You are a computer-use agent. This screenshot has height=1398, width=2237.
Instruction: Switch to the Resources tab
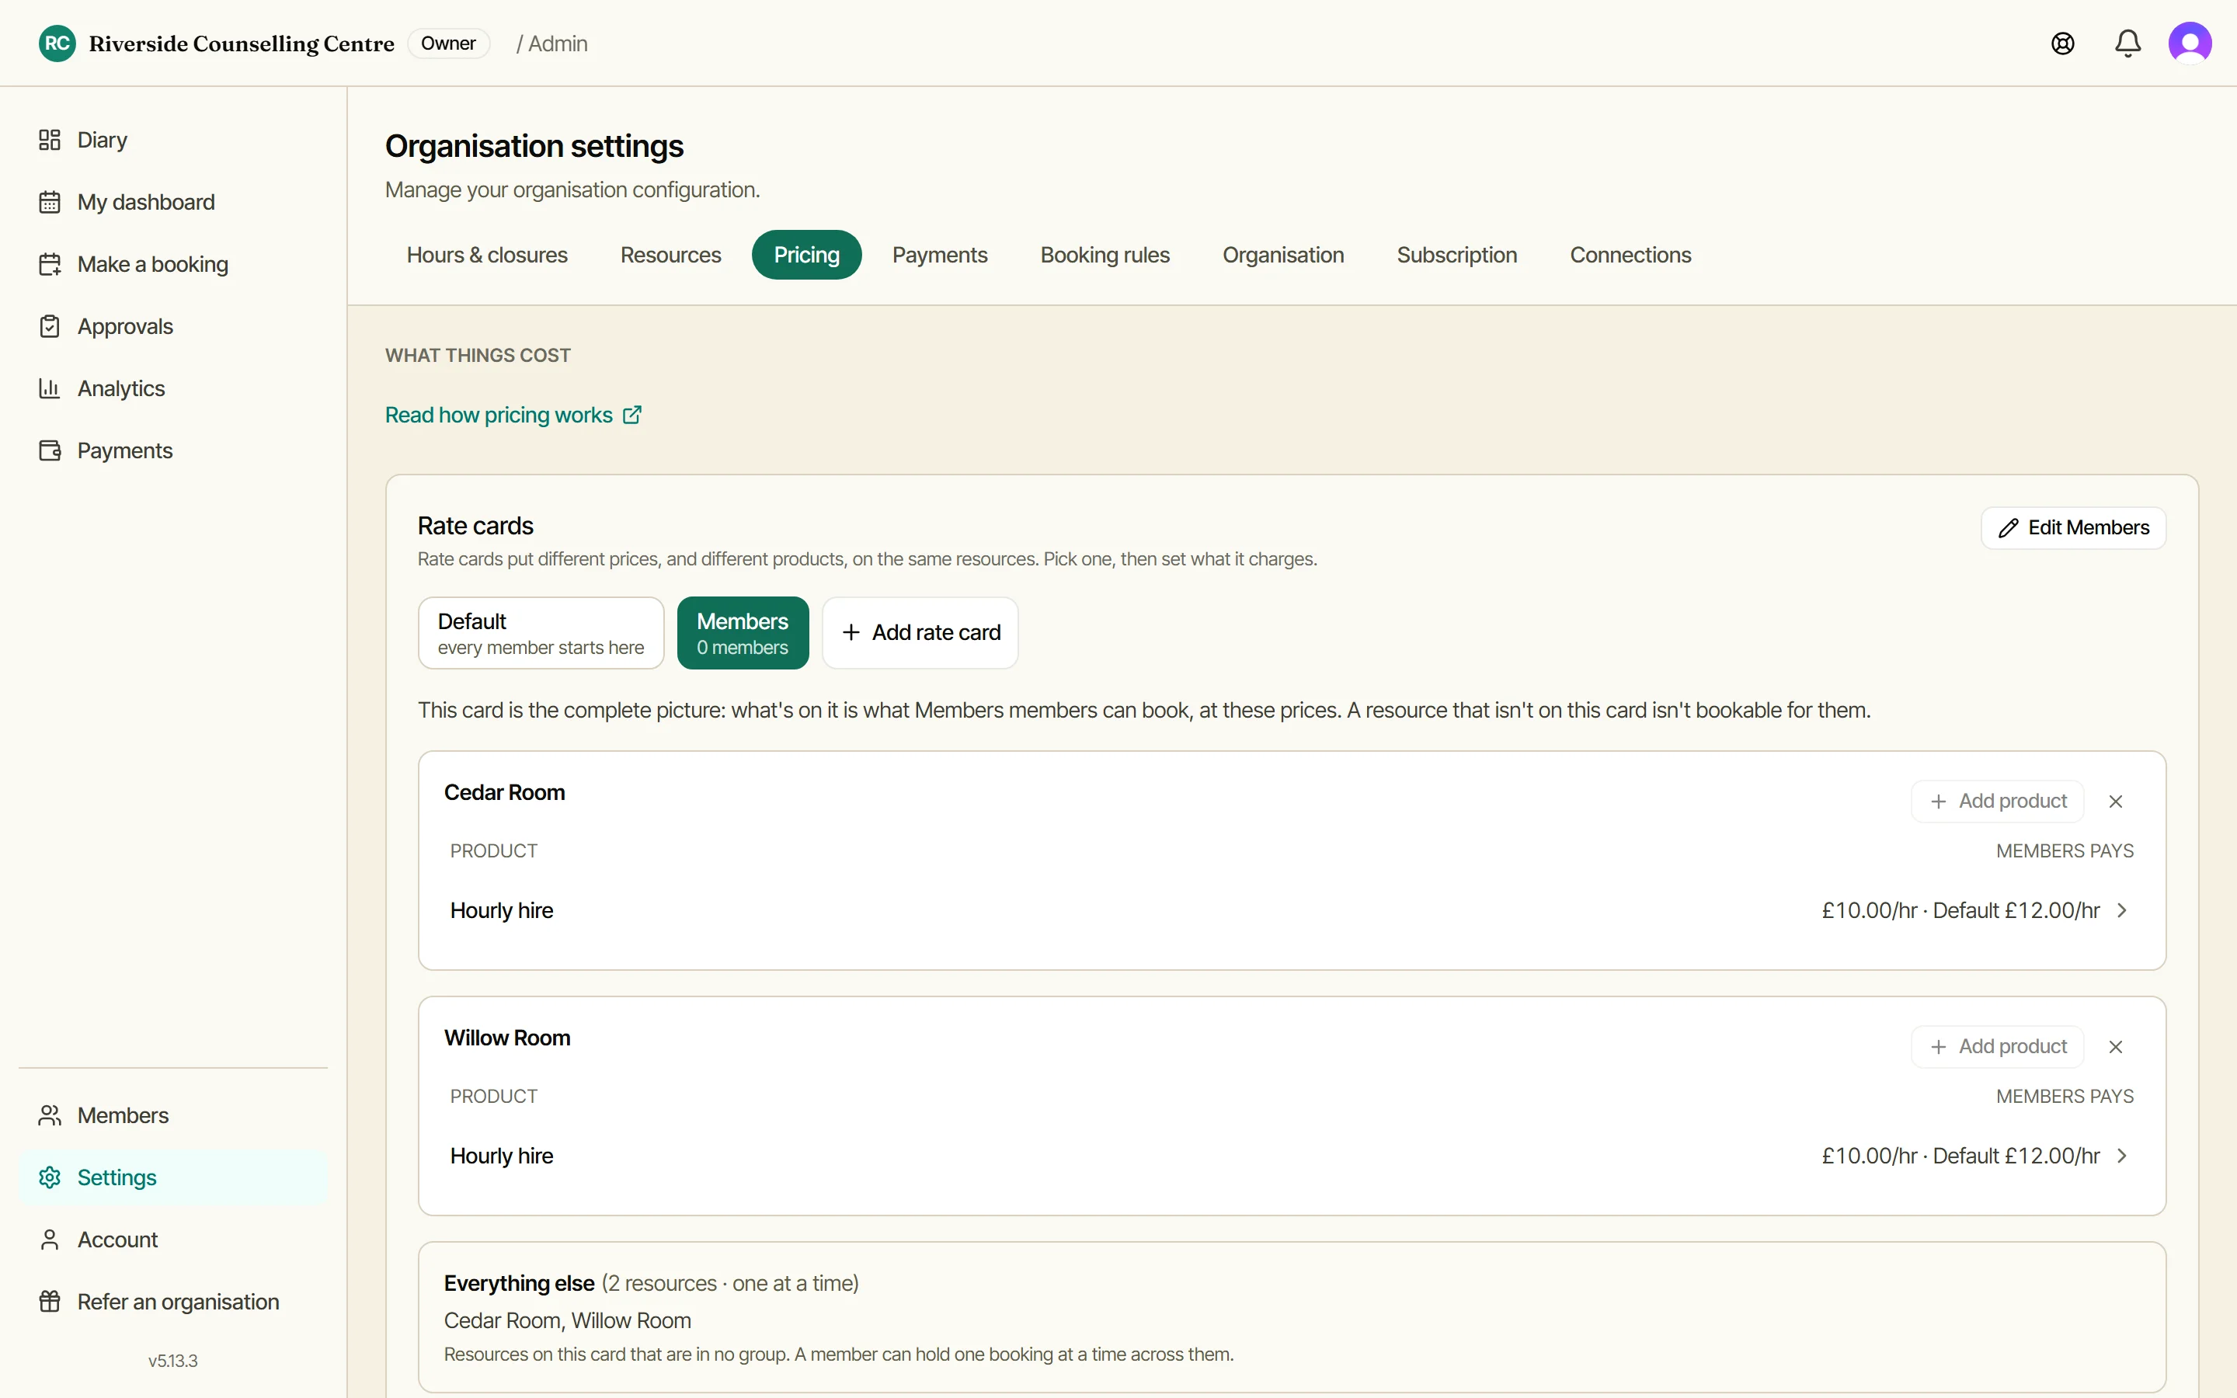click(x=670, y=254)
